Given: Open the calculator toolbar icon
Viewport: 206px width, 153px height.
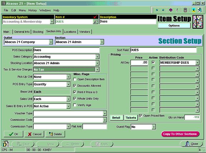Looking at the screenshot, I should tap(185, 10).
